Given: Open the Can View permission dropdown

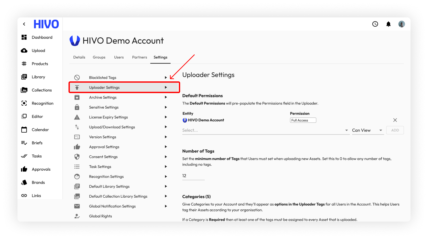Looking at the screenshot, I should point(367,130).
